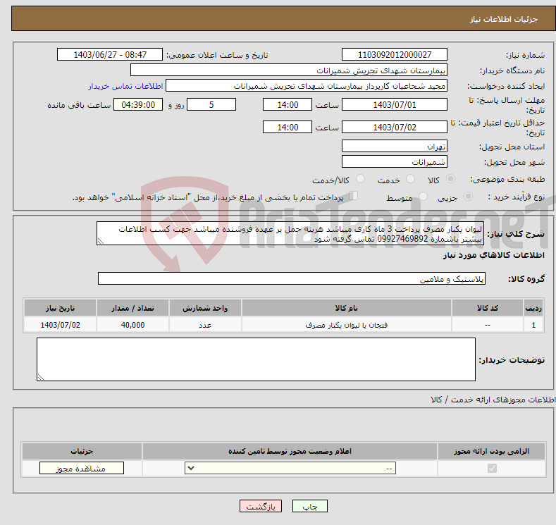Image resolution: width=556 pixels, height=525 pixels.
Task: Click the اعلام وضعیت مجوز column header
Action: click(290, 451)
